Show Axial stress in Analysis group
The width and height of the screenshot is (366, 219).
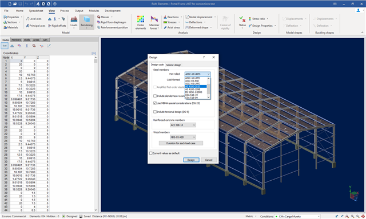click(172, 27)
